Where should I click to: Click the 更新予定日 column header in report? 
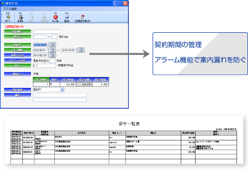tap(29, 133)
